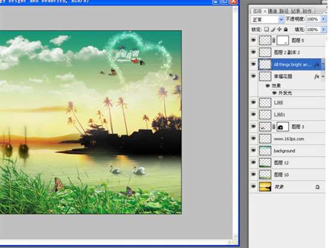This screenshot has height=248, width=330.
Task: Open the opacity 不透明度 slider arrow
Action: coord(323,19)
